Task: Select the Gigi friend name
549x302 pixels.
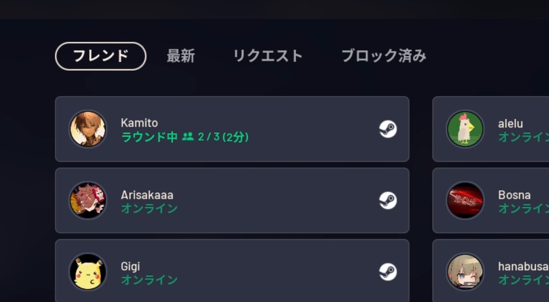Action: (130, 266)
